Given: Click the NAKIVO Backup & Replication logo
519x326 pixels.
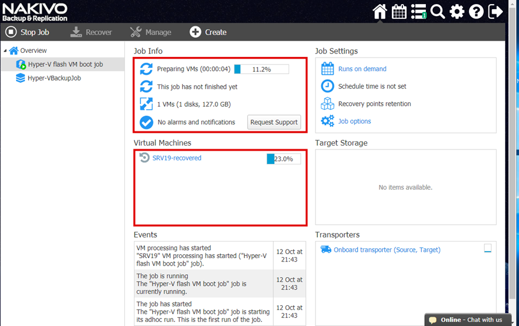Looking at the screenshot, I should point(34,12).
